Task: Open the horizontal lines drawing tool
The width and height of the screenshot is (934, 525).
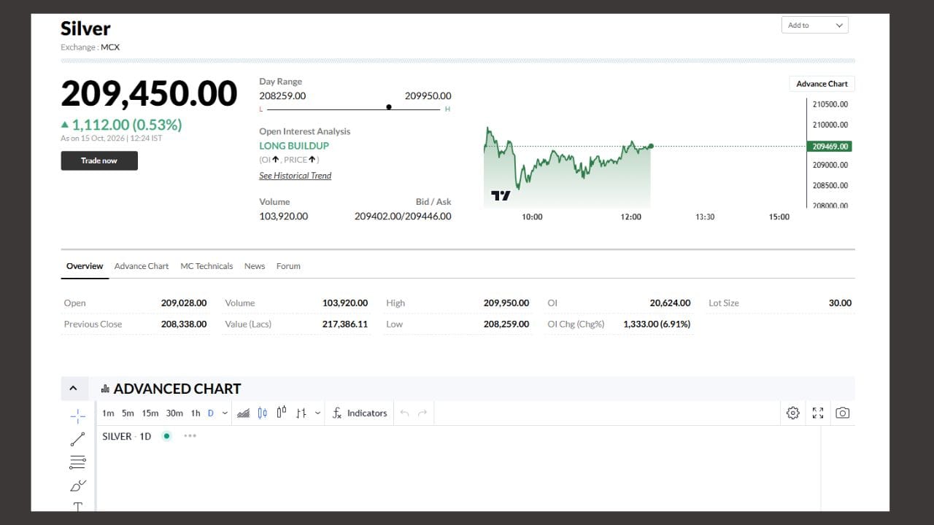Action: (x=77, y=462)
